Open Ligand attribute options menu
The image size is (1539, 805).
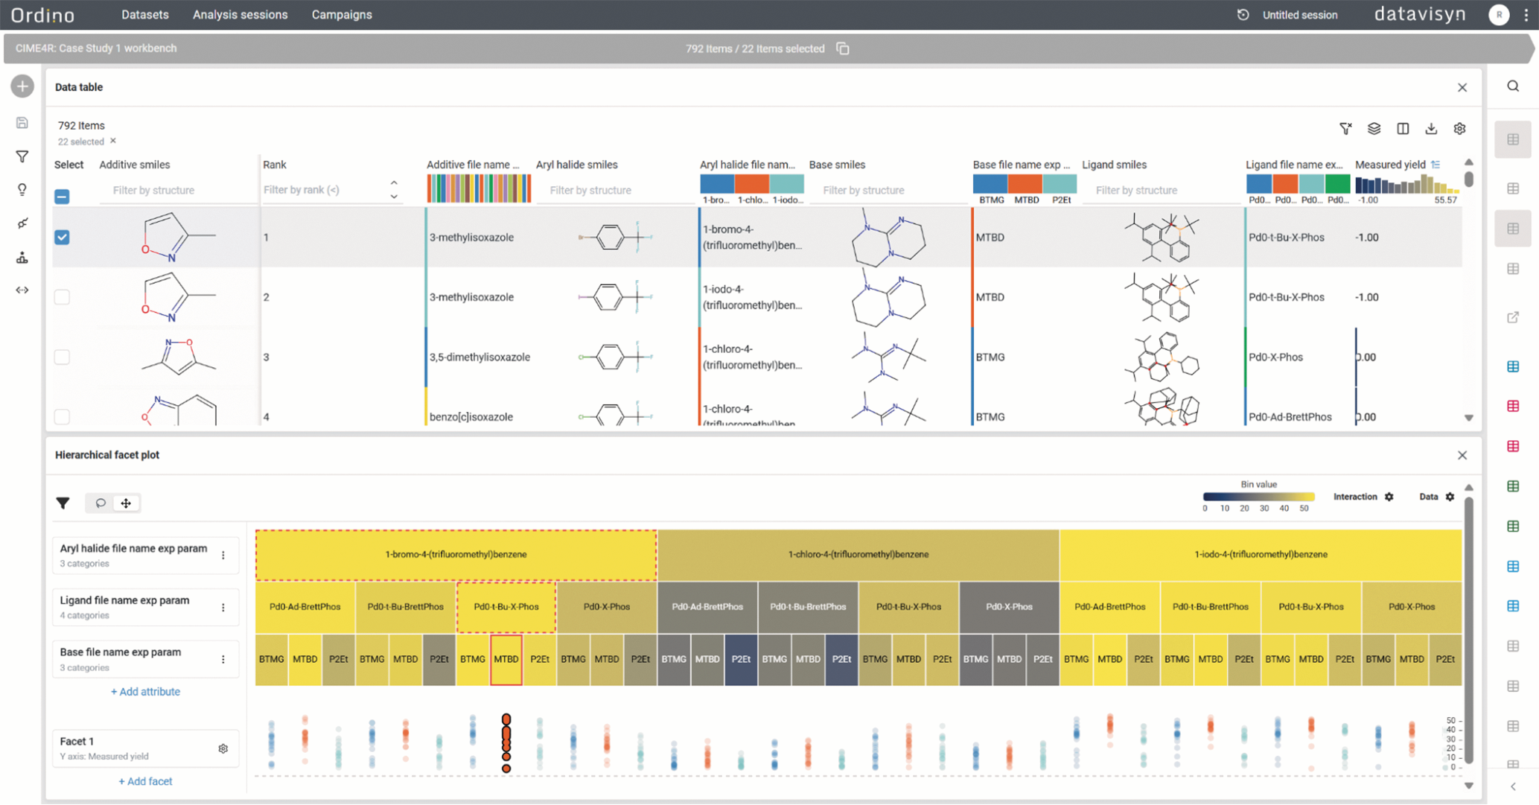pyautogui.click(x=223, y=608)
